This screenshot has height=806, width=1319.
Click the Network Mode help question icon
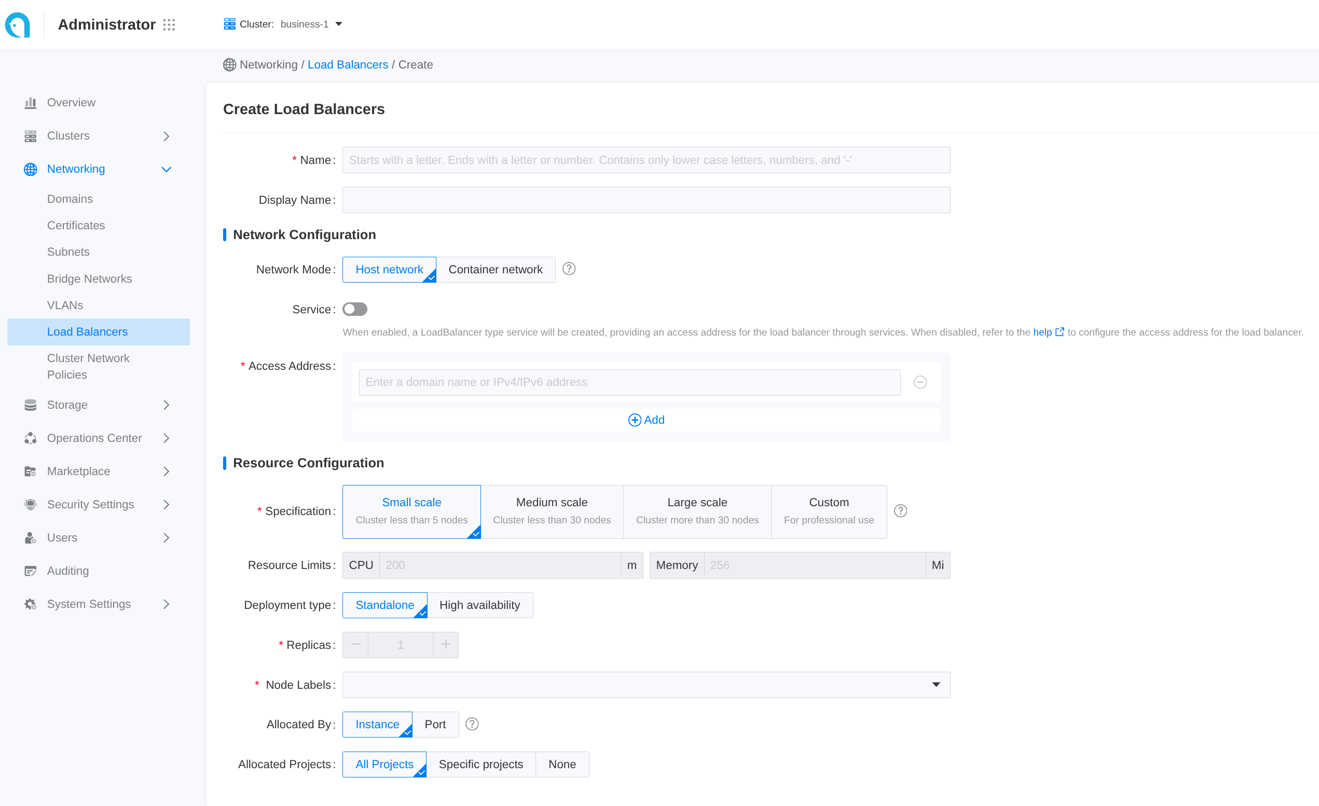[x=569, y=269]
